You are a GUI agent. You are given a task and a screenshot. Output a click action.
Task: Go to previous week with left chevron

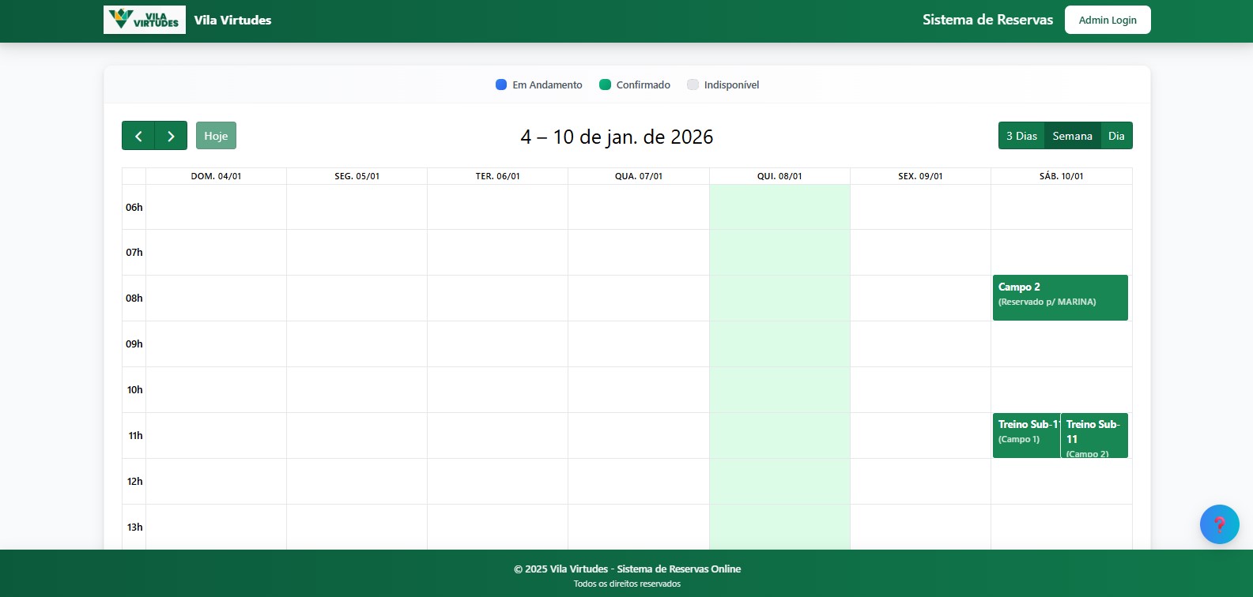pyautogui.click(x=138, y=136)
